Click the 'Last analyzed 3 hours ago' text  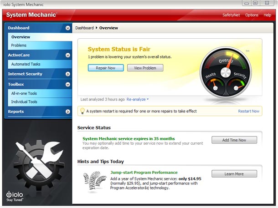[103, 99]
